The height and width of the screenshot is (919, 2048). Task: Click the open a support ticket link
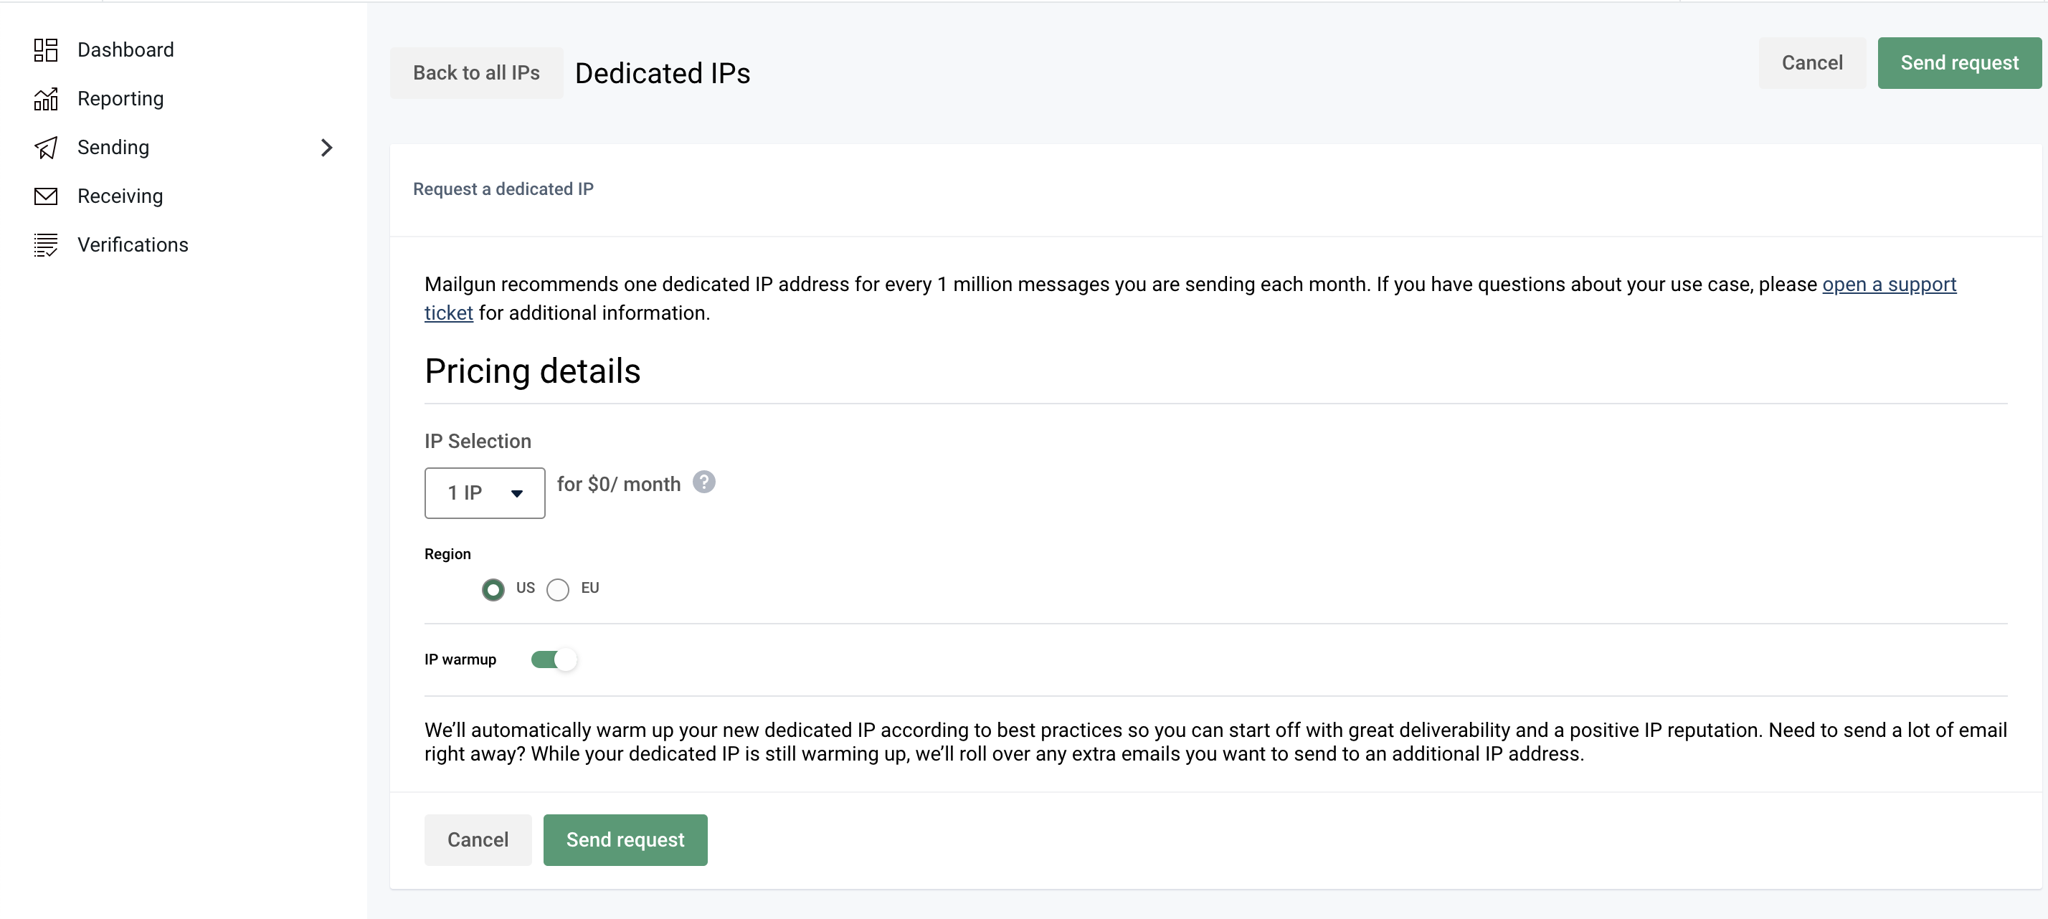click(x=1889, y=285)
